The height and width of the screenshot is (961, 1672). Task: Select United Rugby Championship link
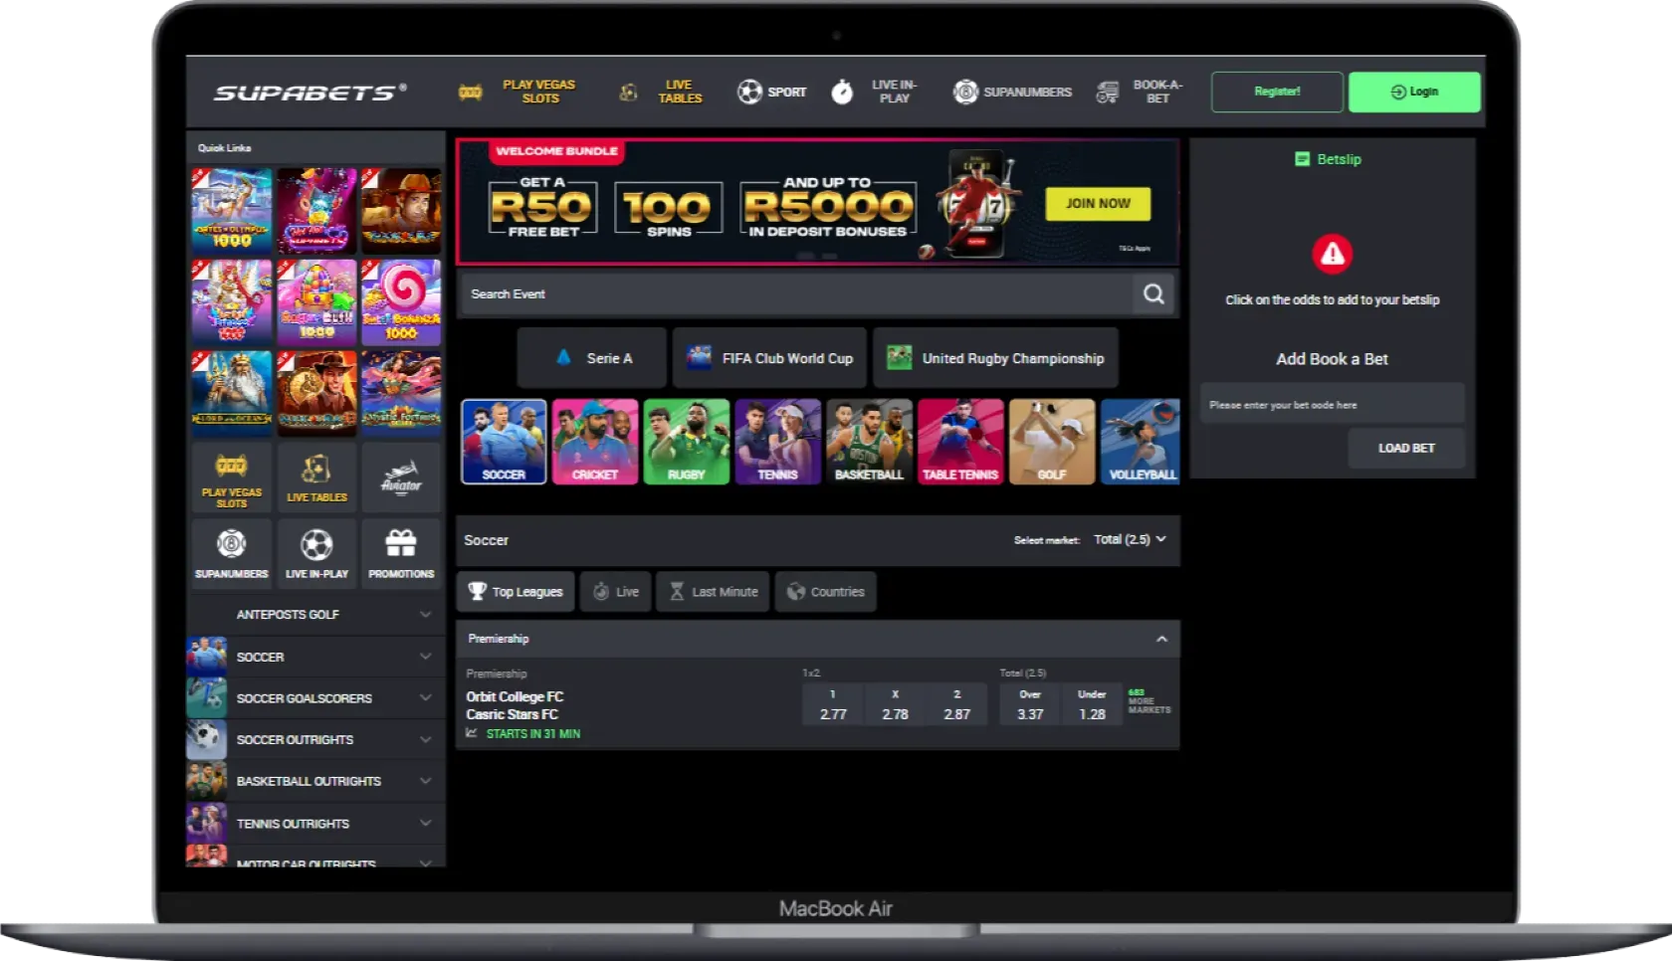[995, 358]
